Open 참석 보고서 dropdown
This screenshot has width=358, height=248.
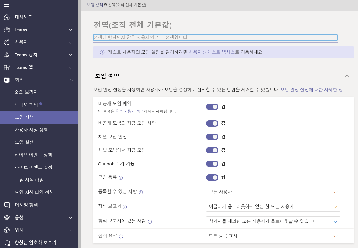click(273, 207)
